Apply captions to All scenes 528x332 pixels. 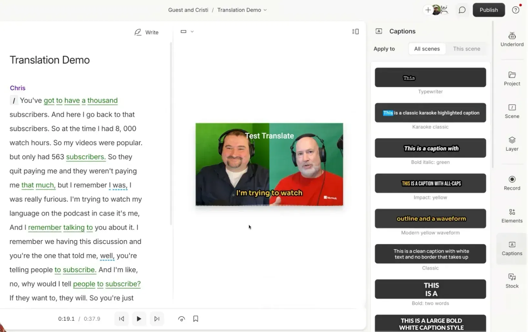coord(427,49)
